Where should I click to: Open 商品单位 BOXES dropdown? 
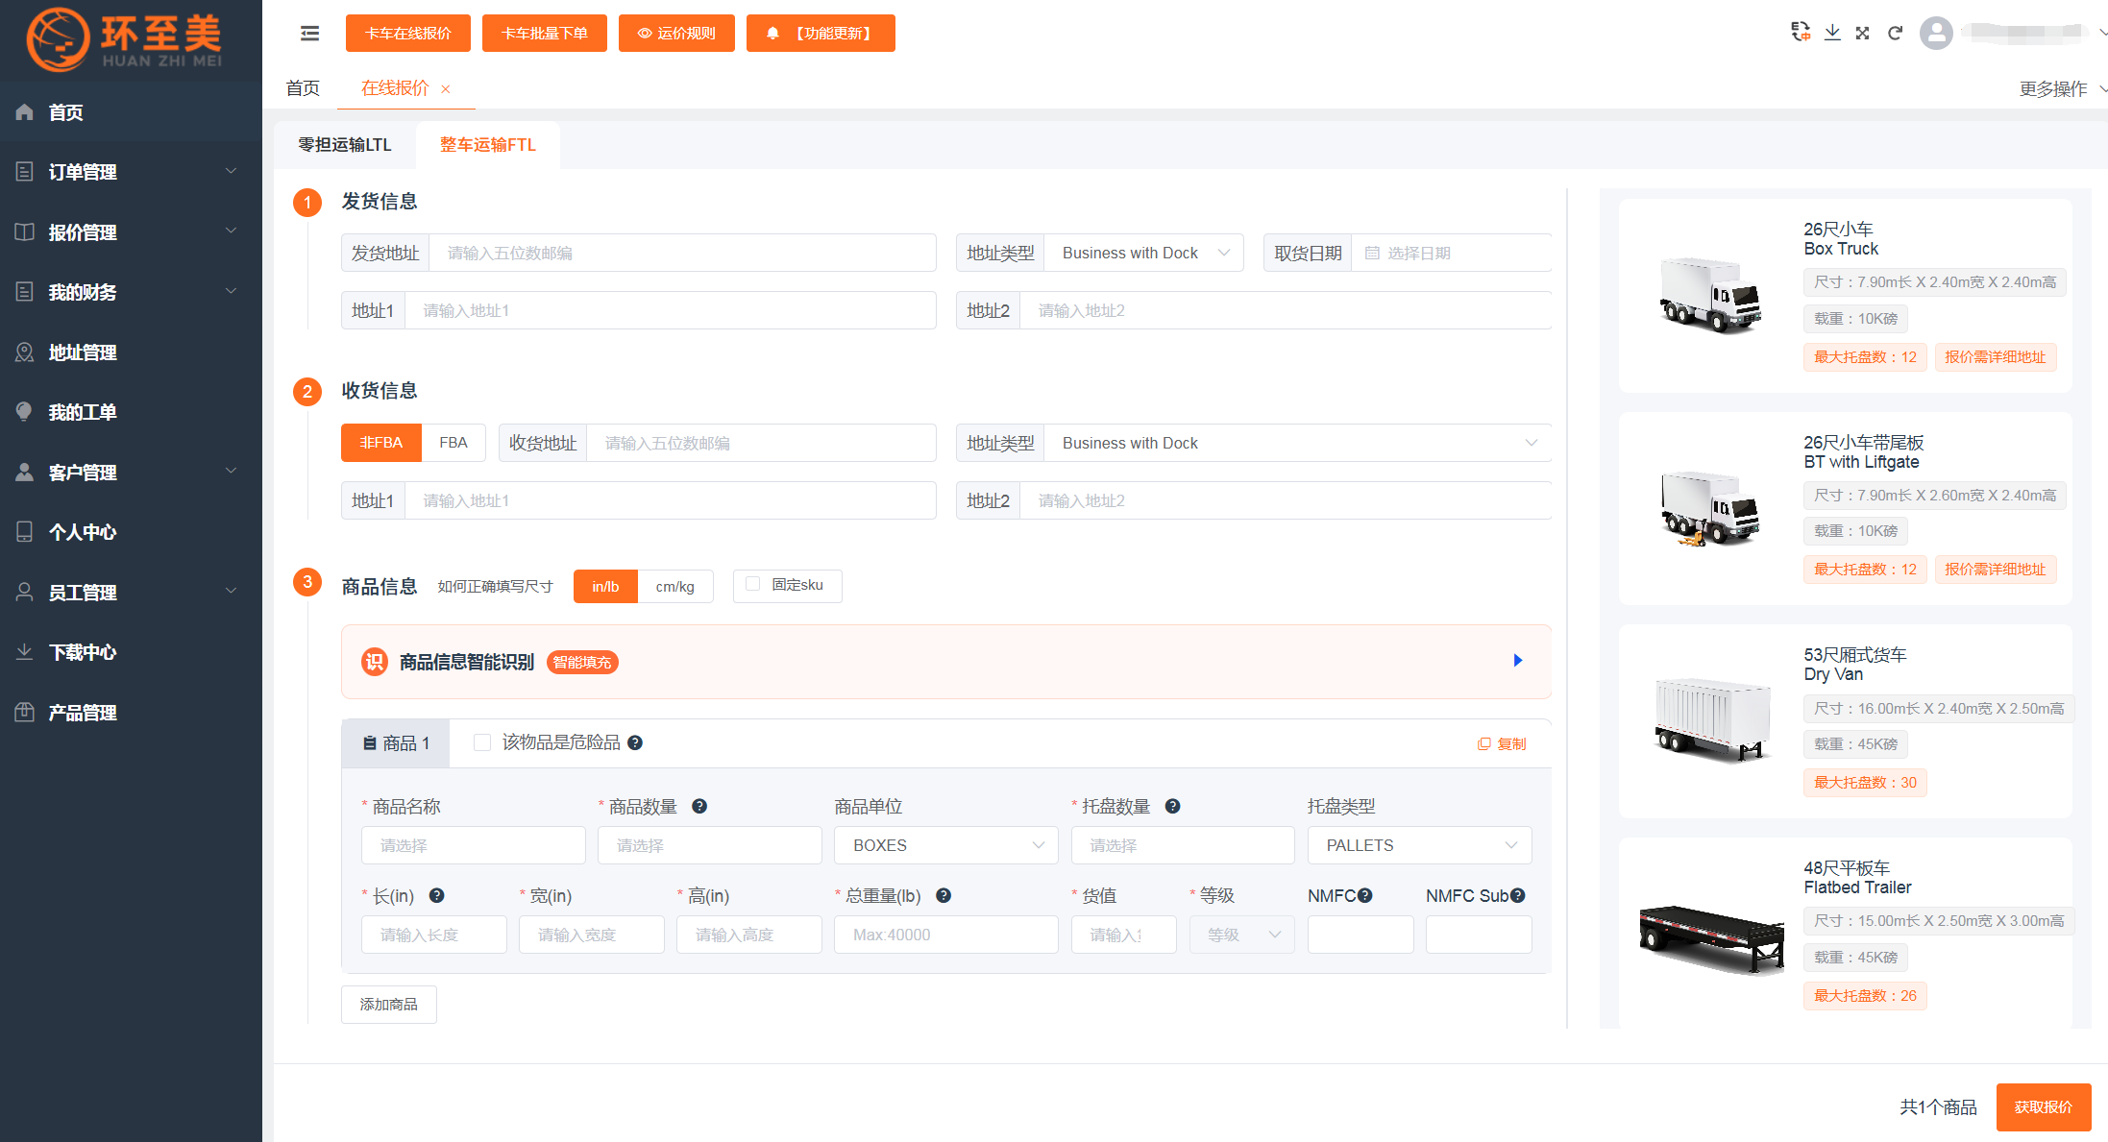945,845
